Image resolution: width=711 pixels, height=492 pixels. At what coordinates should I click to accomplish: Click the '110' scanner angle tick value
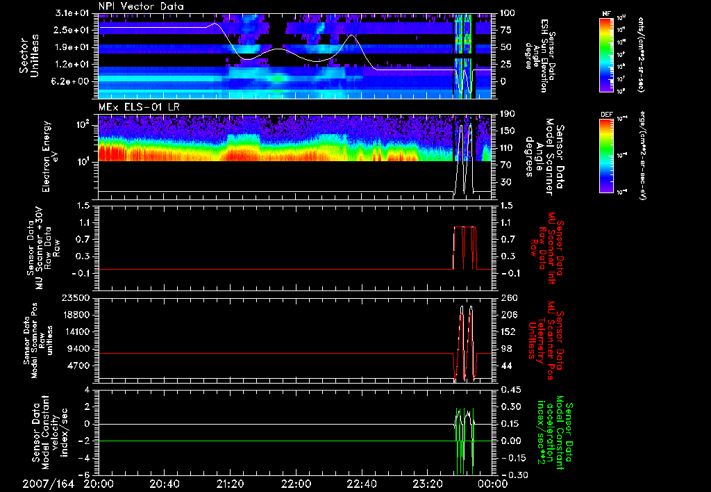click(x=508, y=148)
